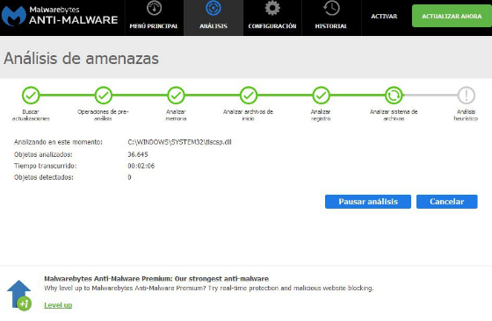Click the Analizando en este momento label
The height and width of the screenshot is (321, 492).
click(58, 142)
